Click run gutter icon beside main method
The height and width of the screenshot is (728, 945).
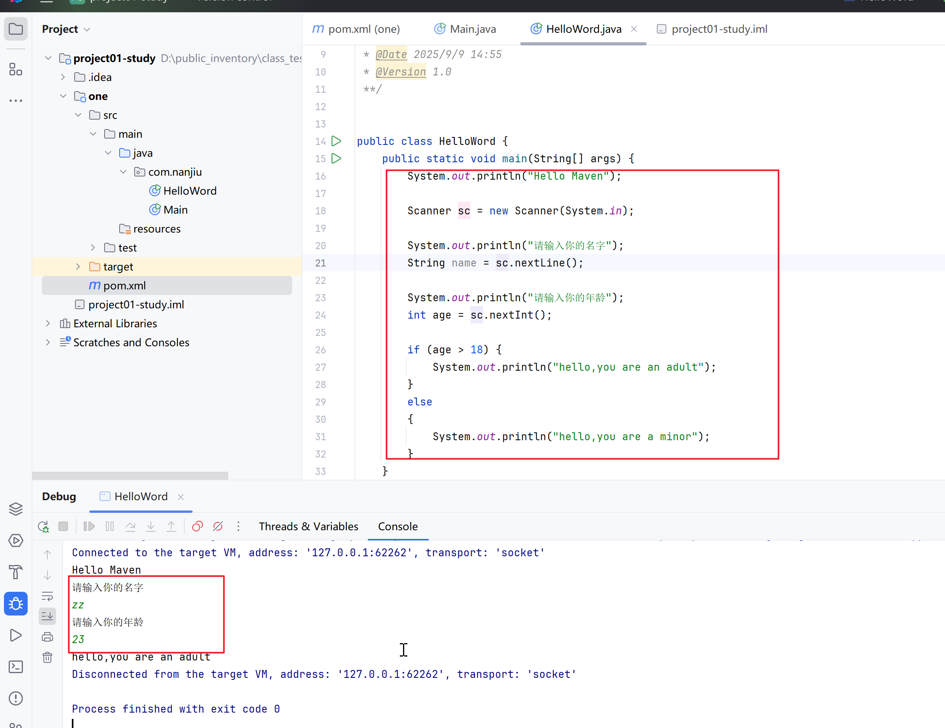336,158
